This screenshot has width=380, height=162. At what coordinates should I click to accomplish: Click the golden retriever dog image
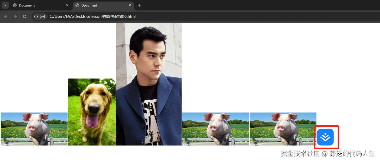point(91,112)
